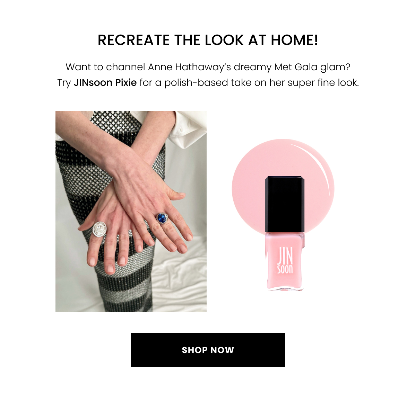This screenshot has height=395, width=416.
Task: Select the RECREATE THE LOOK AT HOME heading
Action: point(208,40)
